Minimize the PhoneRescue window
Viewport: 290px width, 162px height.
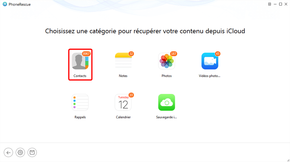tap(275, 4)
